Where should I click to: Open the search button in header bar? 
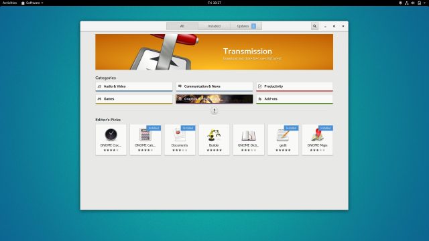coord(314,26)
